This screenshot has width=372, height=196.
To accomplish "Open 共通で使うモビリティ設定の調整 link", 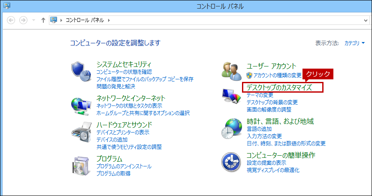I will 129,147.
